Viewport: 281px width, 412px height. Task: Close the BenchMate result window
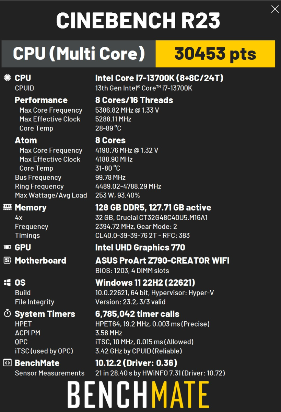(x=275, y=9)
